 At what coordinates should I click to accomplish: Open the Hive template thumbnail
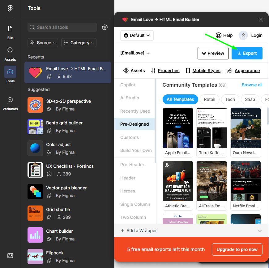coord(178,219)
